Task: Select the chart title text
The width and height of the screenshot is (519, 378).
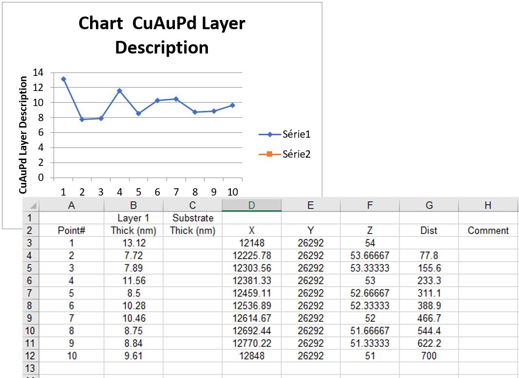Action: click(x=162, y=36)
